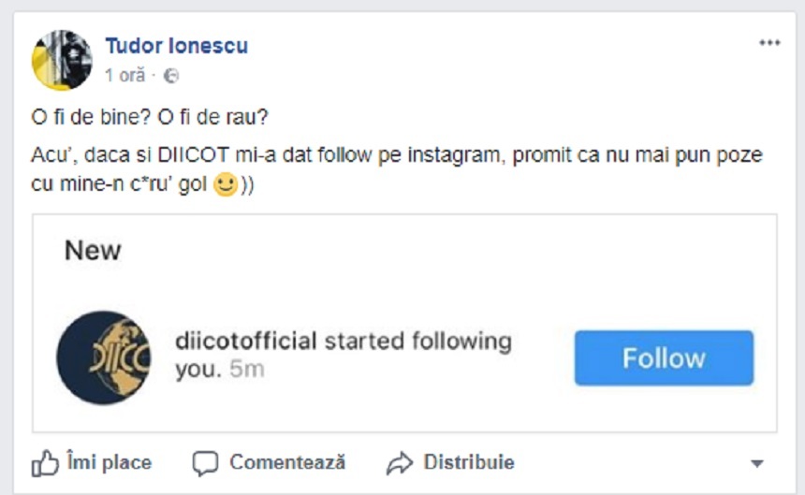Open the three-dot post options menu

tap(769, 43)
